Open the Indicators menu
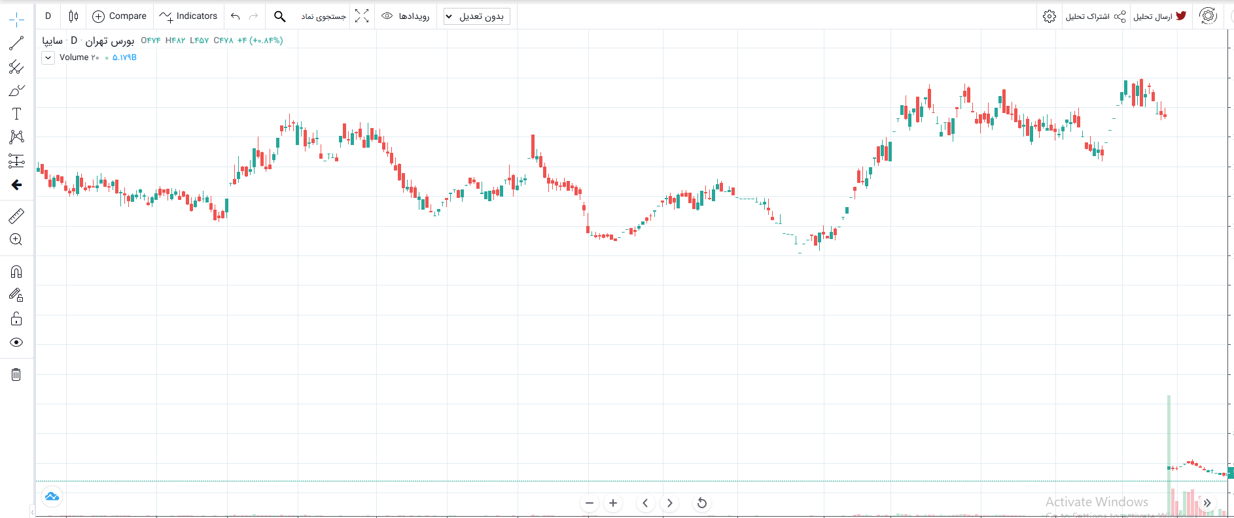 click(188, 16)
